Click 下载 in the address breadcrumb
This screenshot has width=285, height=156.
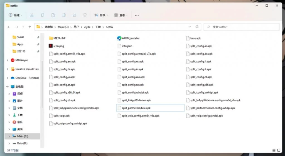pyautogui.click(x=98, y=27)
